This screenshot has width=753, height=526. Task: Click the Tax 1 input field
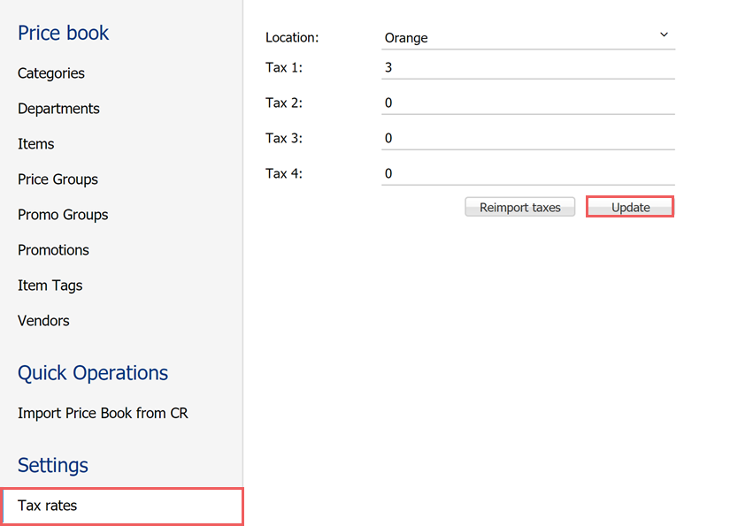tap(527, 68)
